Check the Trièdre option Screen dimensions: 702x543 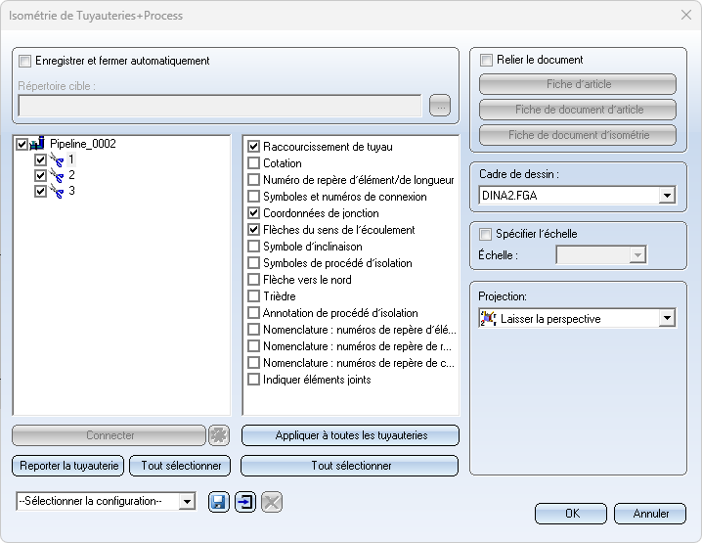coord(254,295)
